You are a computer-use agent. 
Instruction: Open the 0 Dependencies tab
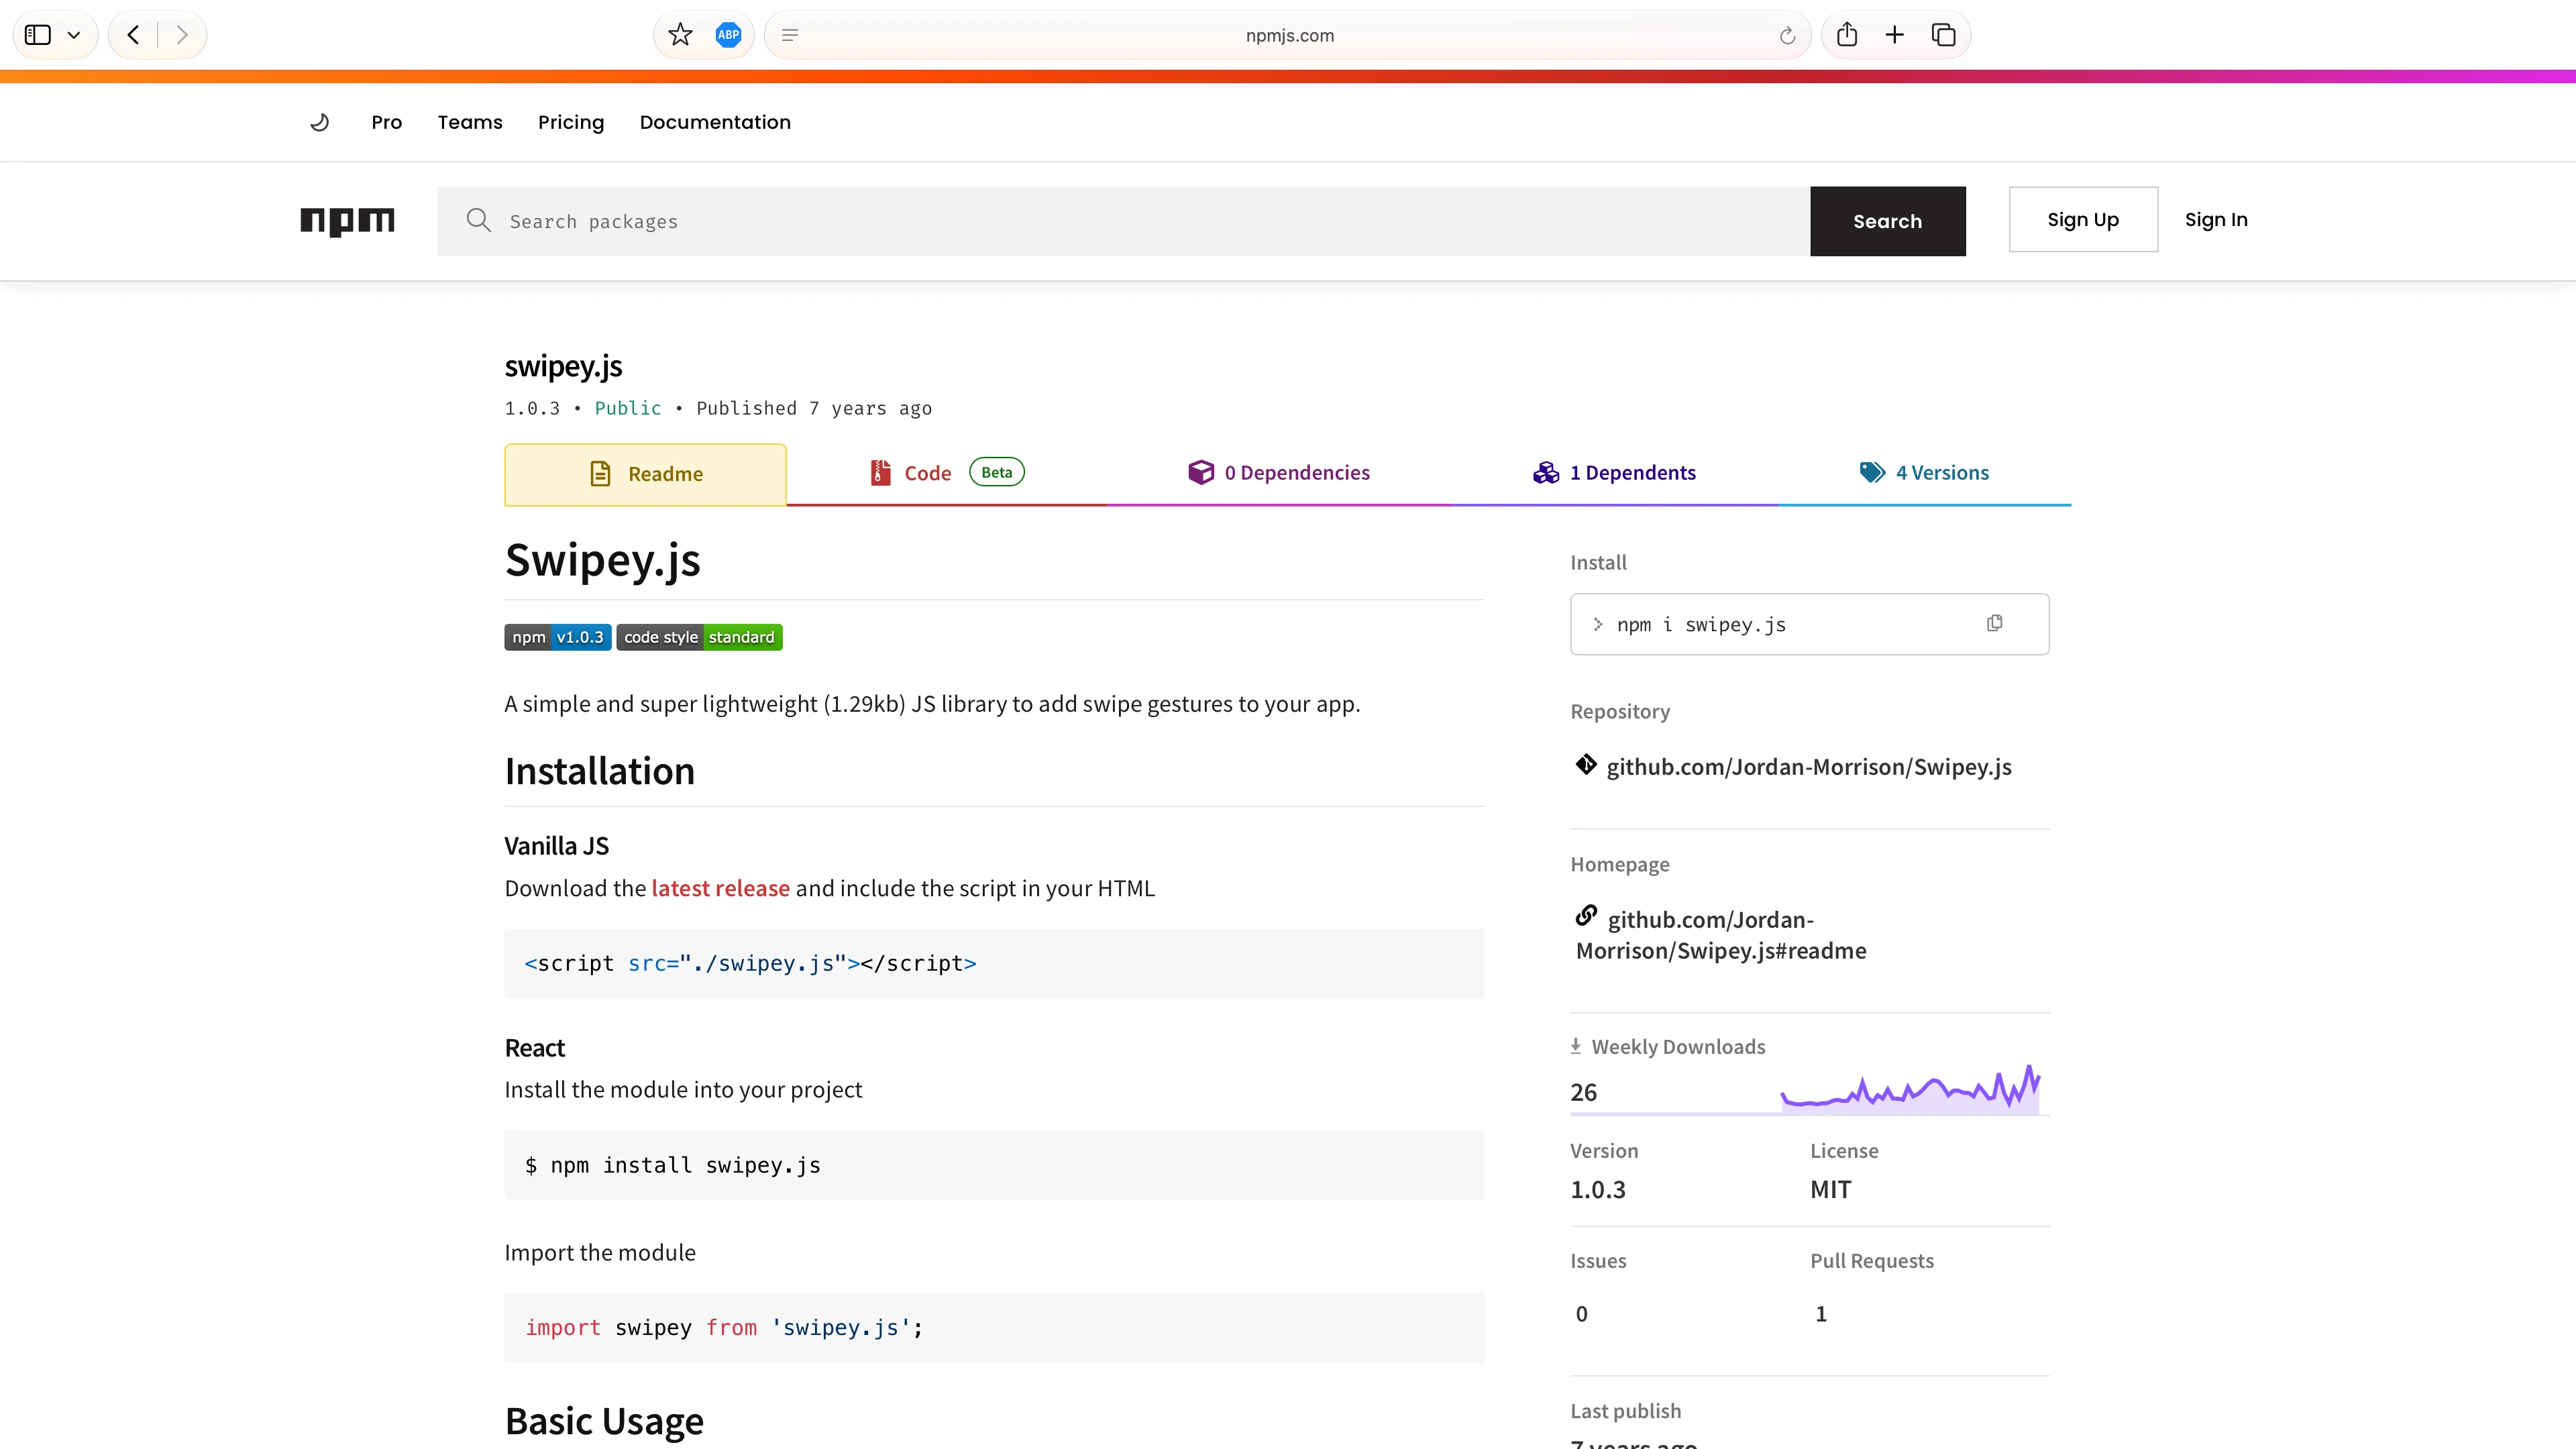coord(1278,473)
